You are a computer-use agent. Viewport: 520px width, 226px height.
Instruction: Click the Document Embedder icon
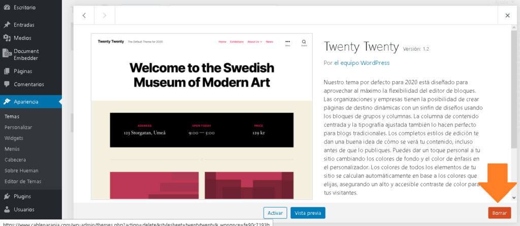click(7, 53)
